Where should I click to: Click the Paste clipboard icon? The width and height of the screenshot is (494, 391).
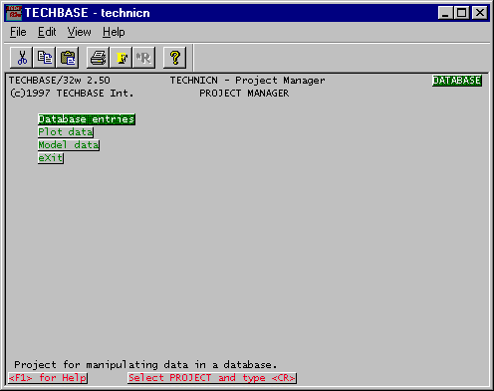68,58
